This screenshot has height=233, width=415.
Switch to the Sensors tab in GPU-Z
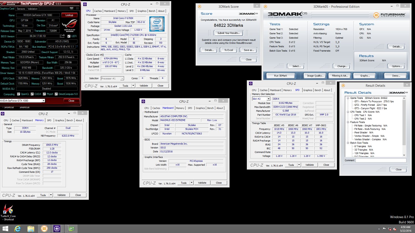tap(21, 9)
